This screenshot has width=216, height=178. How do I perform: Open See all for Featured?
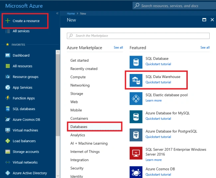pos(205,48)
